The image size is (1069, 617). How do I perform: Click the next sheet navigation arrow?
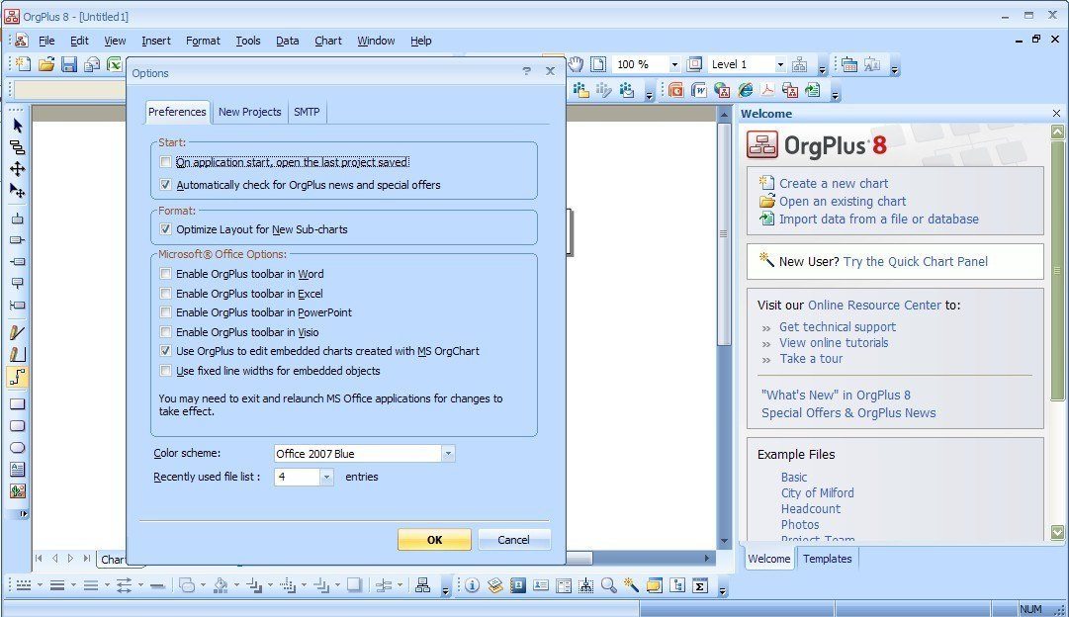pyautogui.click(x=70, y=559)
